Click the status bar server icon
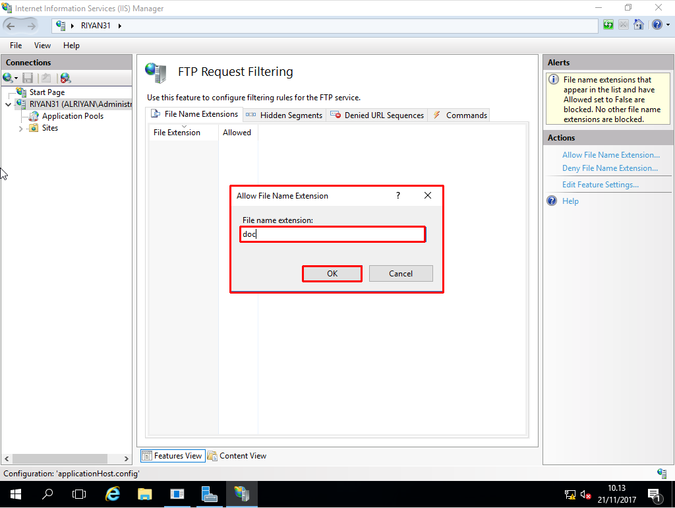 tap(662, 473)
